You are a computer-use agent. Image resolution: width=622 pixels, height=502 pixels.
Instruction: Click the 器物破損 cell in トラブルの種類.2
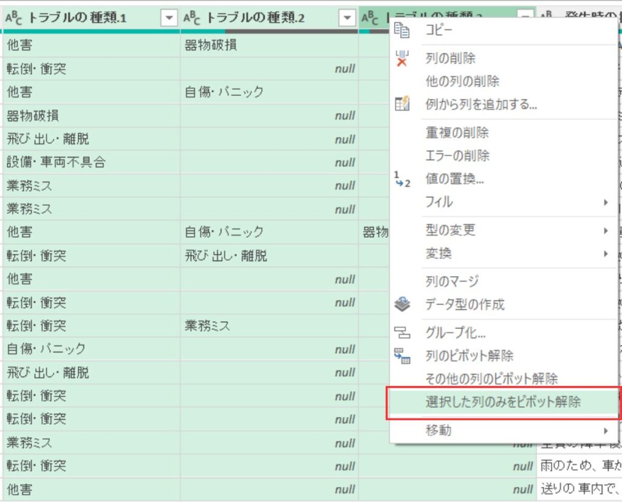[269, 45]
